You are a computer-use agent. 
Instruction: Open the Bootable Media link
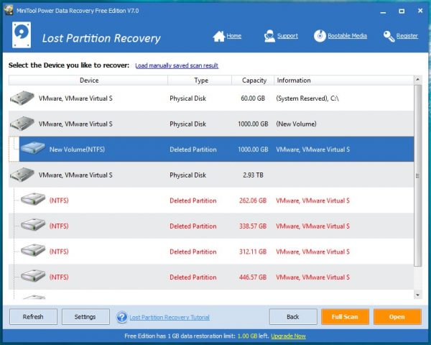pyautogui.click(x=347, y=36)
